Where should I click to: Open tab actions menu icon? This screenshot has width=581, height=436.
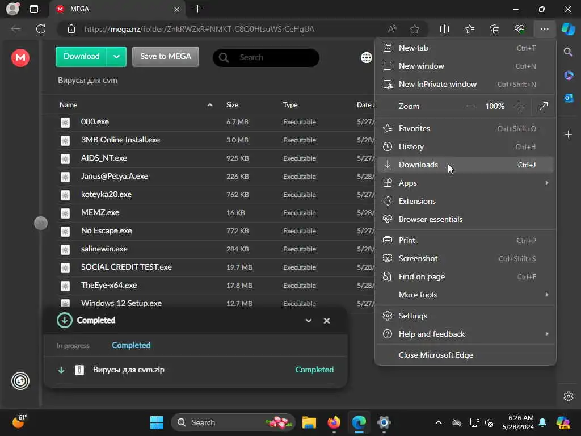[34, 9]
